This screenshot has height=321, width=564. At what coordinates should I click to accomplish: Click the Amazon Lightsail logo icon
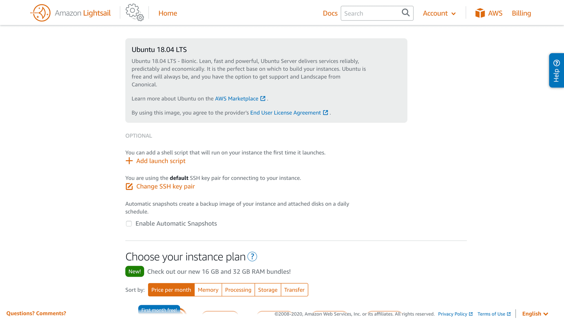coord(41,13)
